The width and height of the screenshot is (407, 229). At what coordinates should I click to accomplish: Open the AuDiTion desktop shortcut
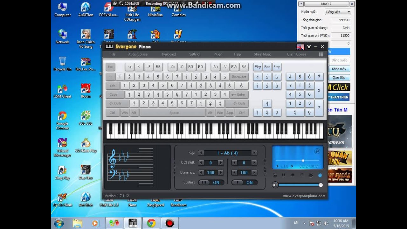point(86,9)
